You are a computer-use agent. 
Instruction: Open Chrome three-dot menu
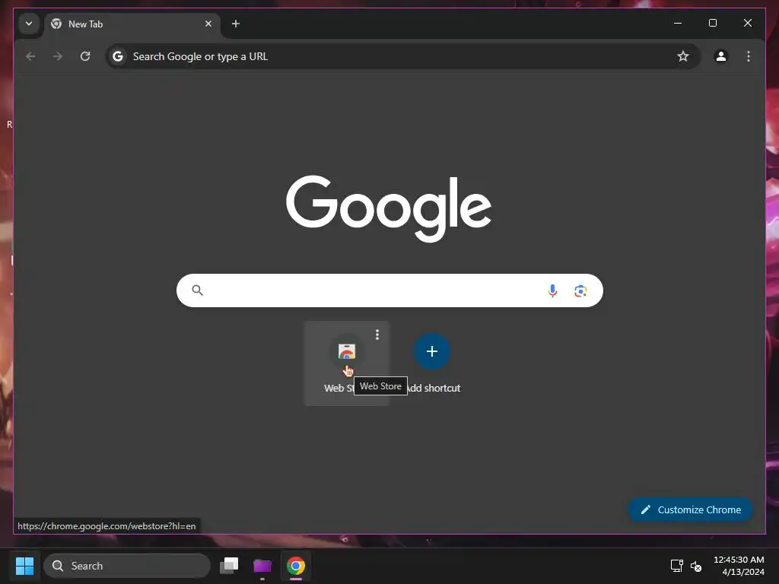tap(749, 56)
